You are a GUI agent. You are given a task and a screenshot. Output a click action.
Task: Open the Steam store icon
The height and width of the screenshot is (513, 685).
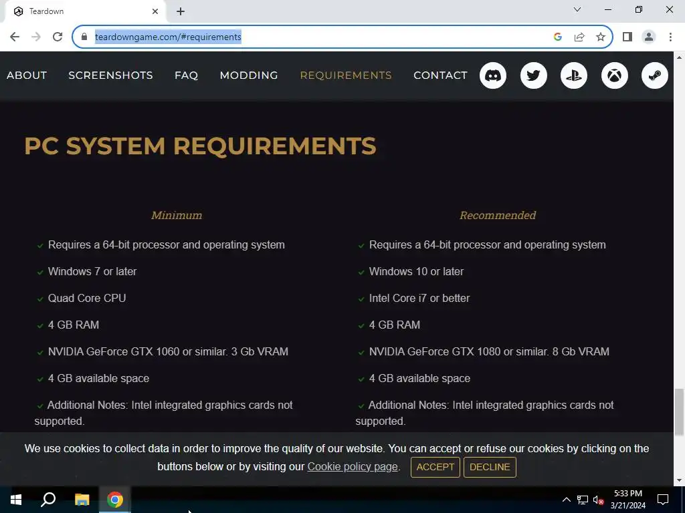[654, 75]
